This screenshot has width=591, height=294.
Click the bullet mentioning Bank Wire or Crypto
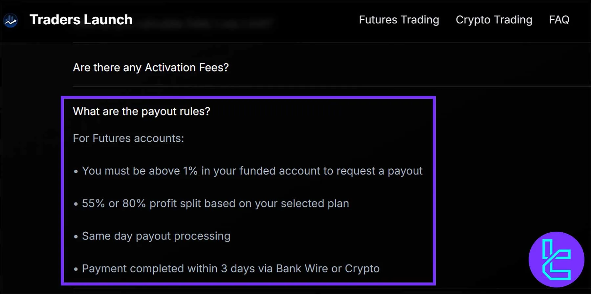(230, 268)
